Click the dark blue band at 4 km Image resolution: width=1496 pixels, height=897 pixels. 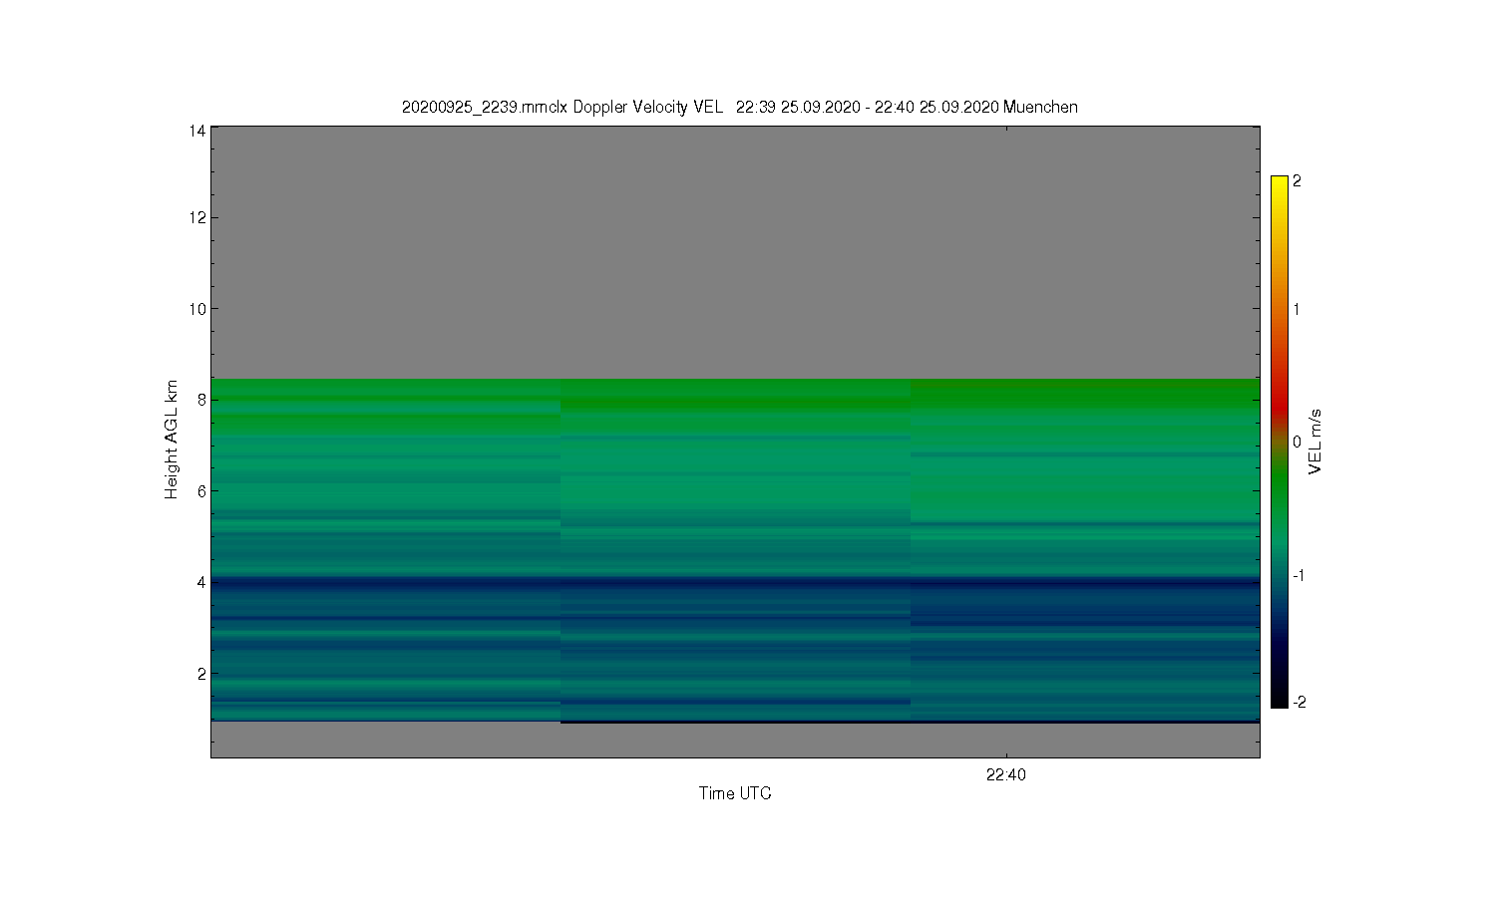(x=735, y=581)
